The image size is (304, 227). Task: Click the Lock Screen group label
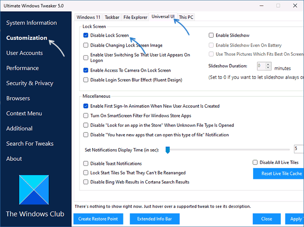click(94, 26)
